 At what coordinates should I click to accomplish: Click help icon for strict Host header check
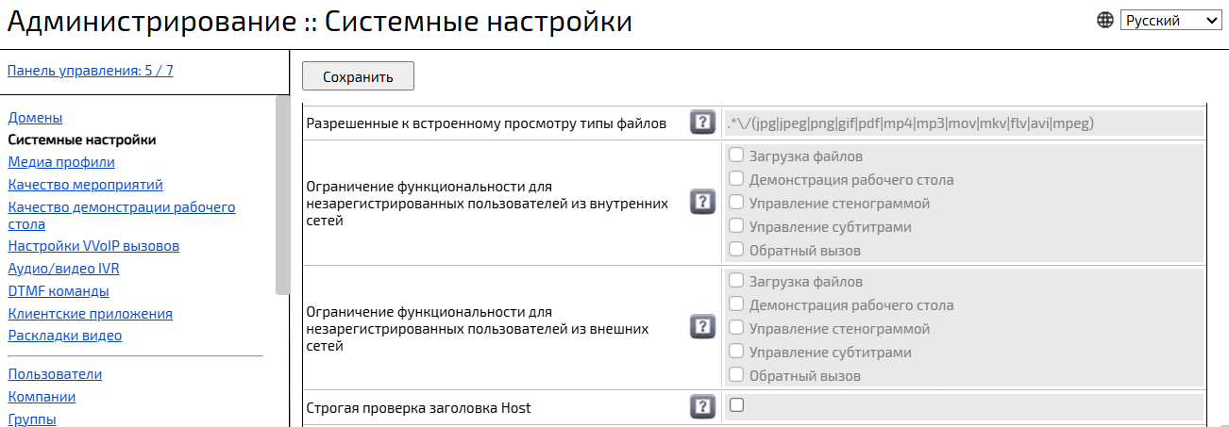[702, 407]
